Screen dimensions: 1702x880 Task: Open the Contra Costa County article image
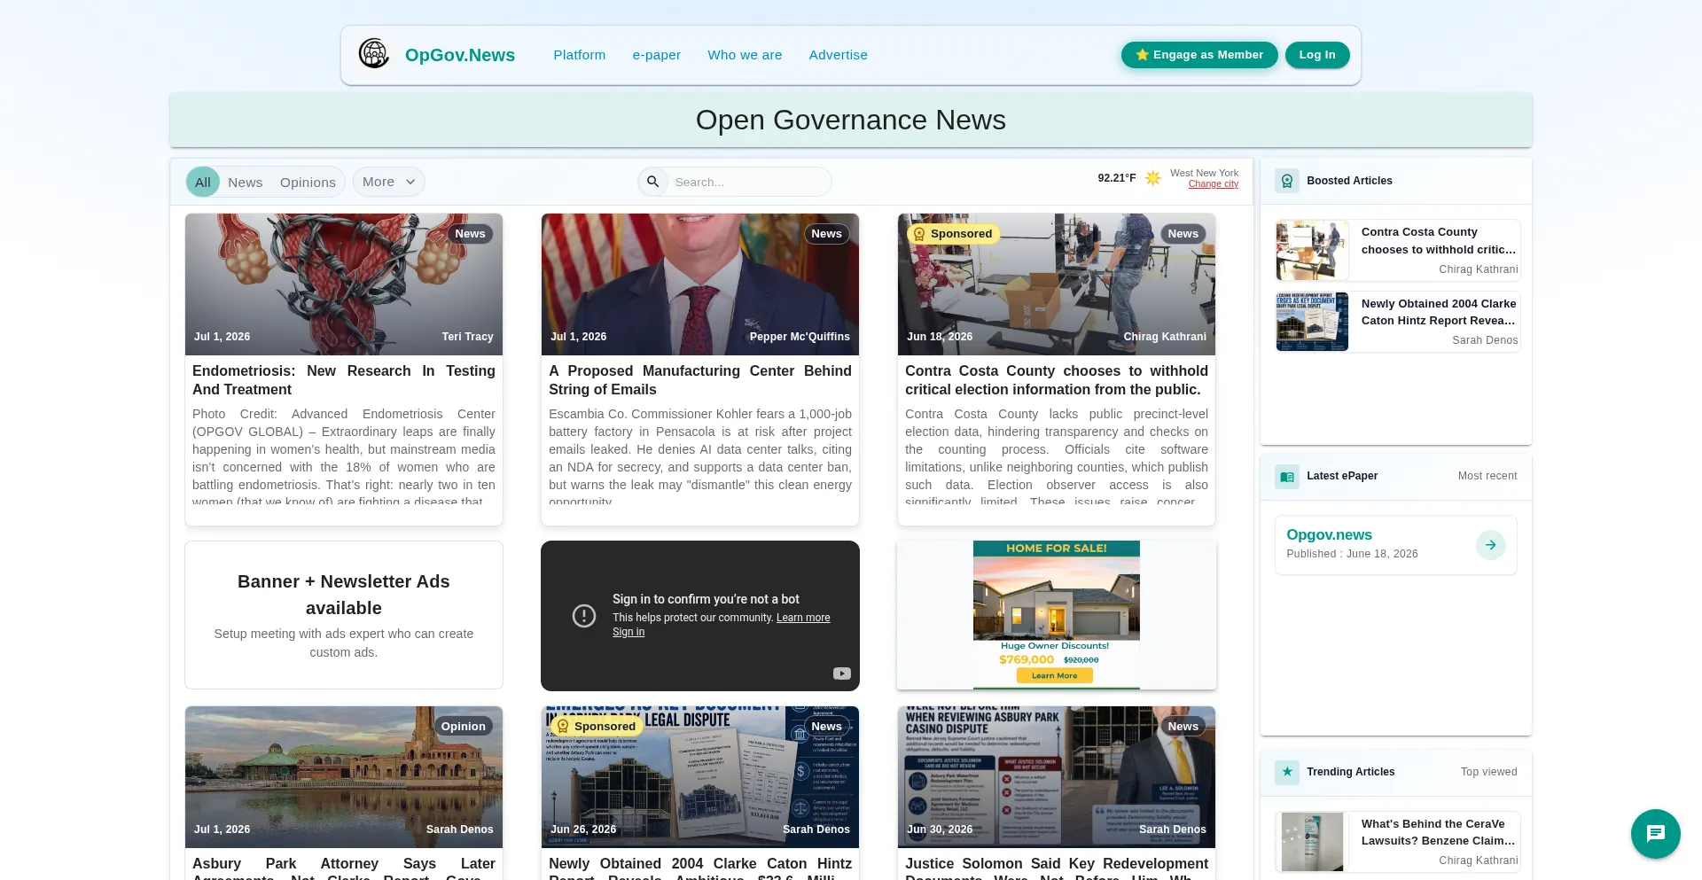coord(1057,284)
